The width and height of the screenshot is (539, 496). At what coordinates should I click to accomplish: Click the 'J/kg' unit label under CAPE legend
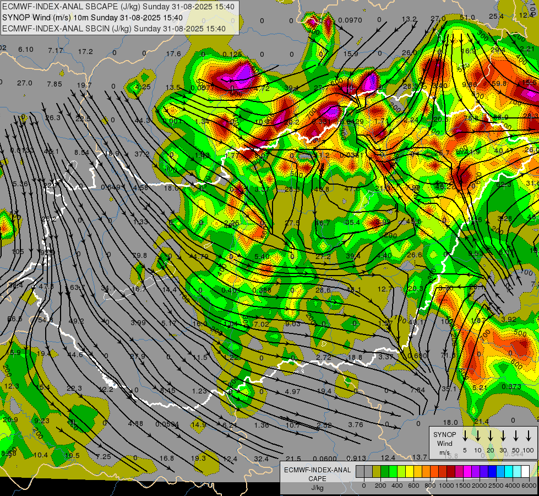click(317, 488)
